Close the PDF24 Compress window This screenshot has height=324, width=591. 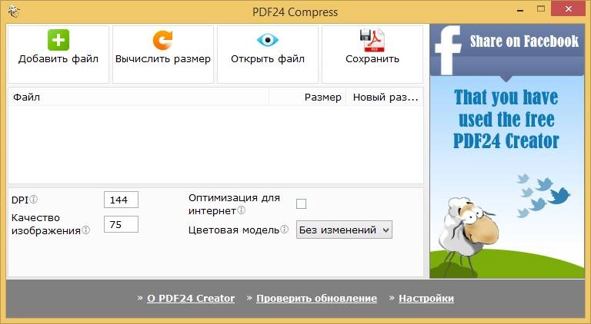[569, 9]
